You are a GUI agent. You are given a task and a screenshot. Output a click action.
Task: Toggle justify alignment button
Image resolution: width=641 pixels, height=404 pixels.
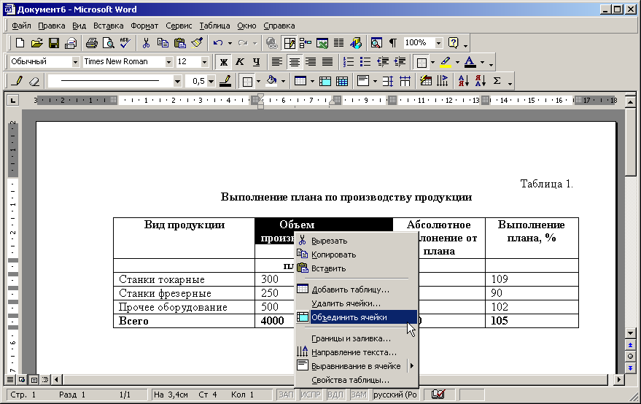(327, 62)
